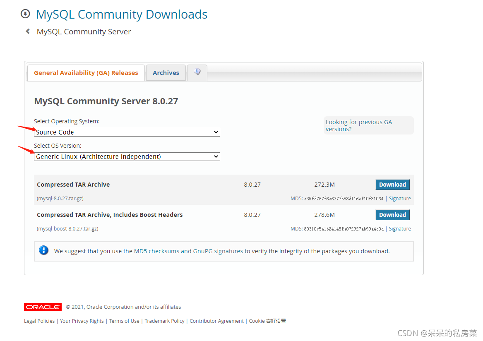Click the back arrow next to MySQL Community Server

[x=28, y=31]
